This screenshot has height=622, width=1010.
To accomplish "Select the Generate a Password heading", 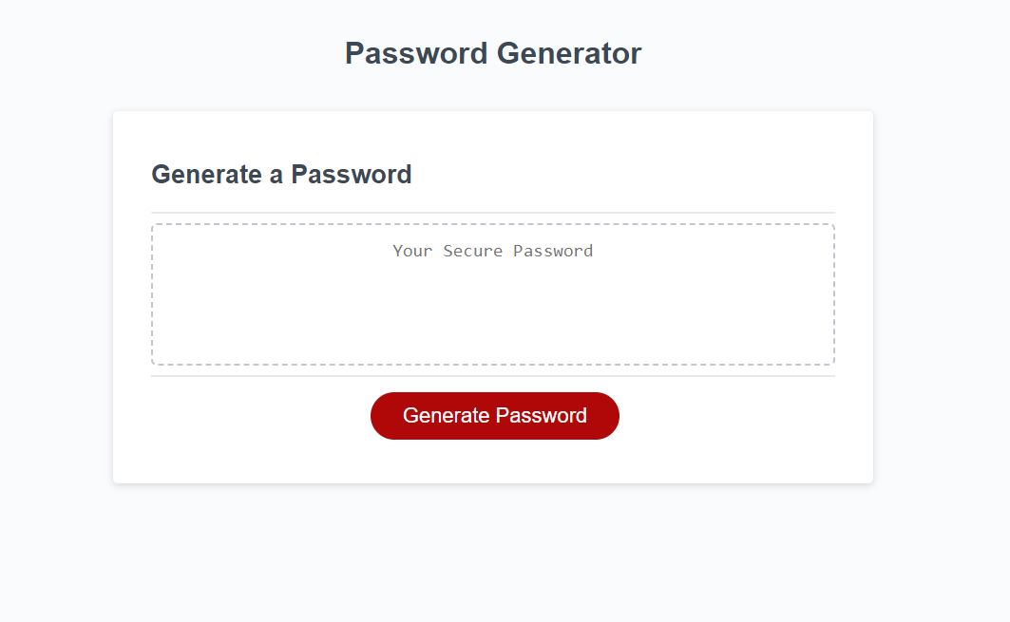I will [x=281, y=174].
